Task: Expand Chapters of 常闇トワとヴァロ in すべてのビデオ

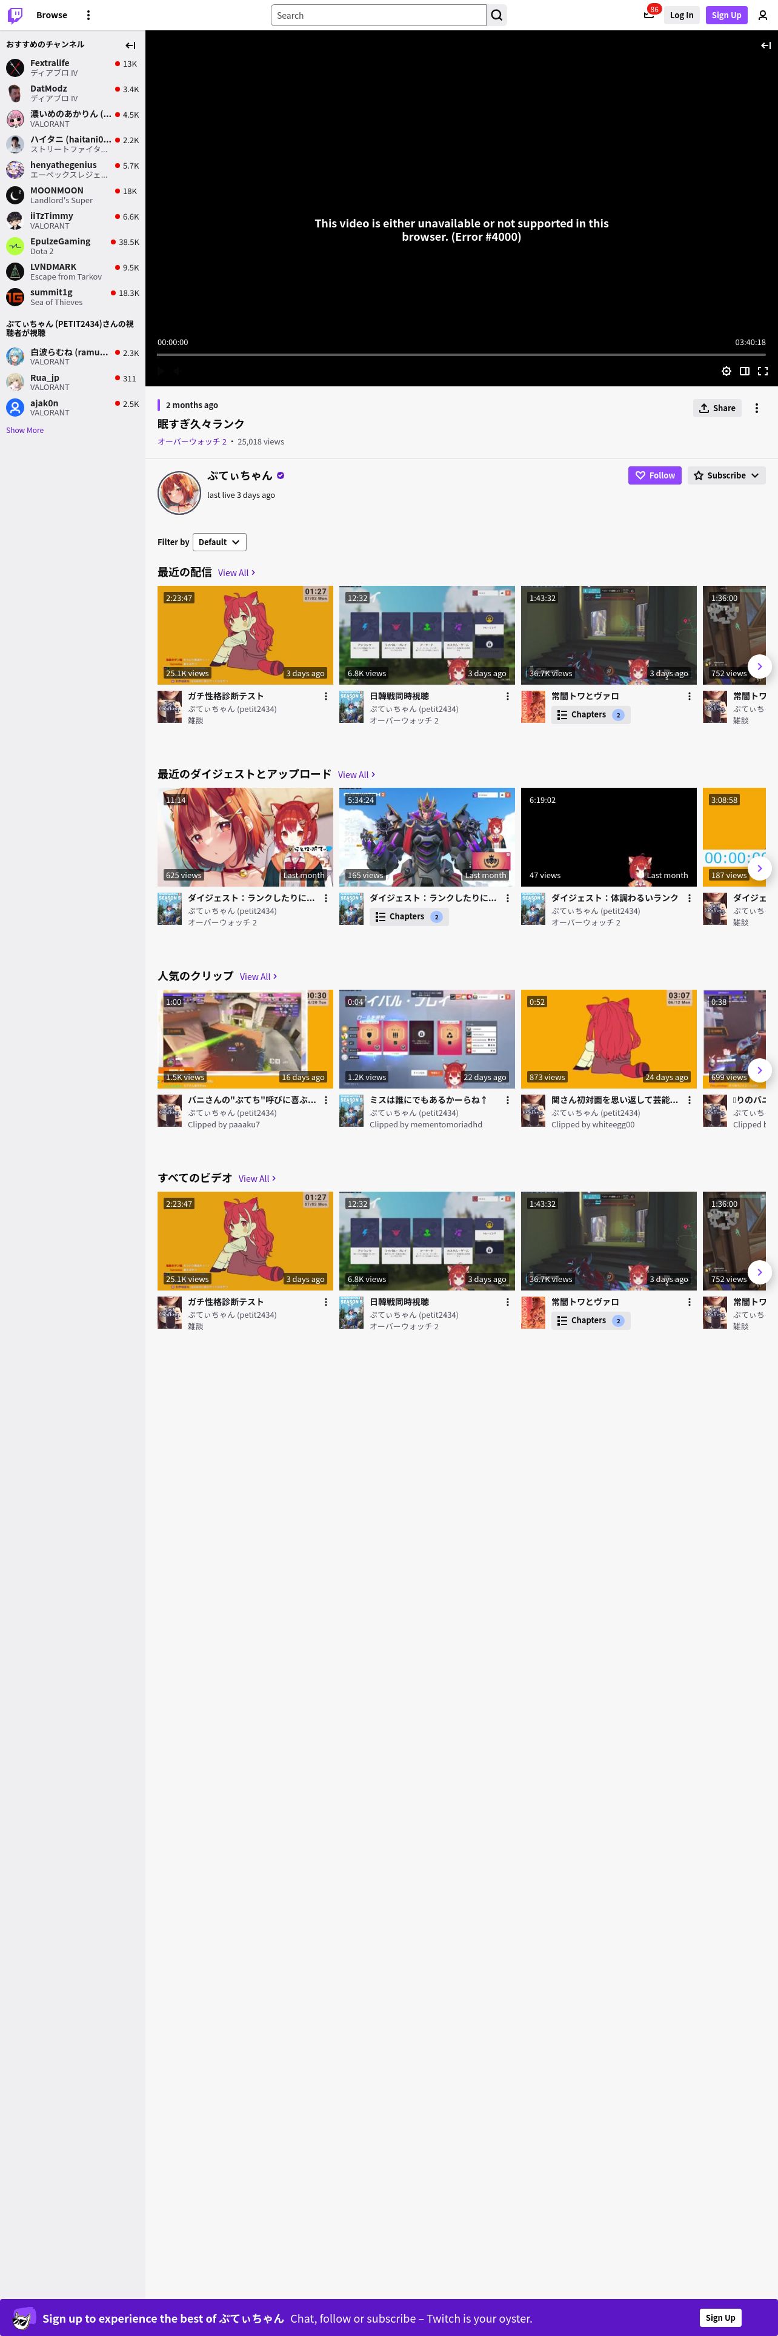Action: point(591,1320)
